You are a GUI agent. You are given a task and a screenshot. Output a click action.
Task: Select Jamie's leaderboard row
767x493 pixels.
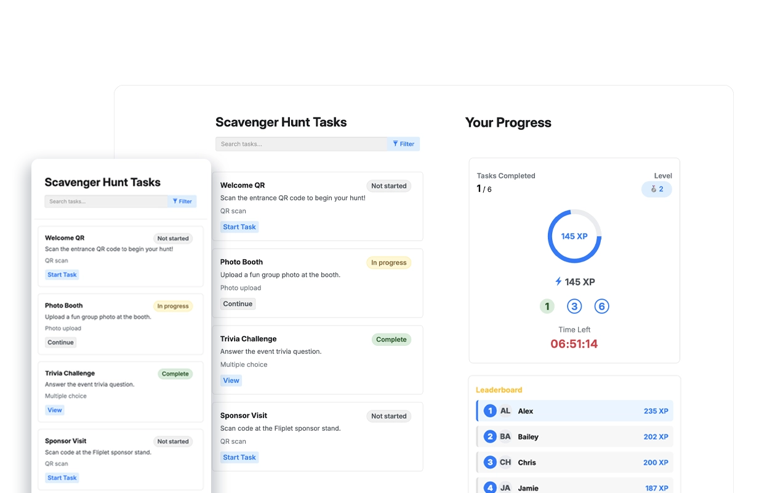(575, 486)
